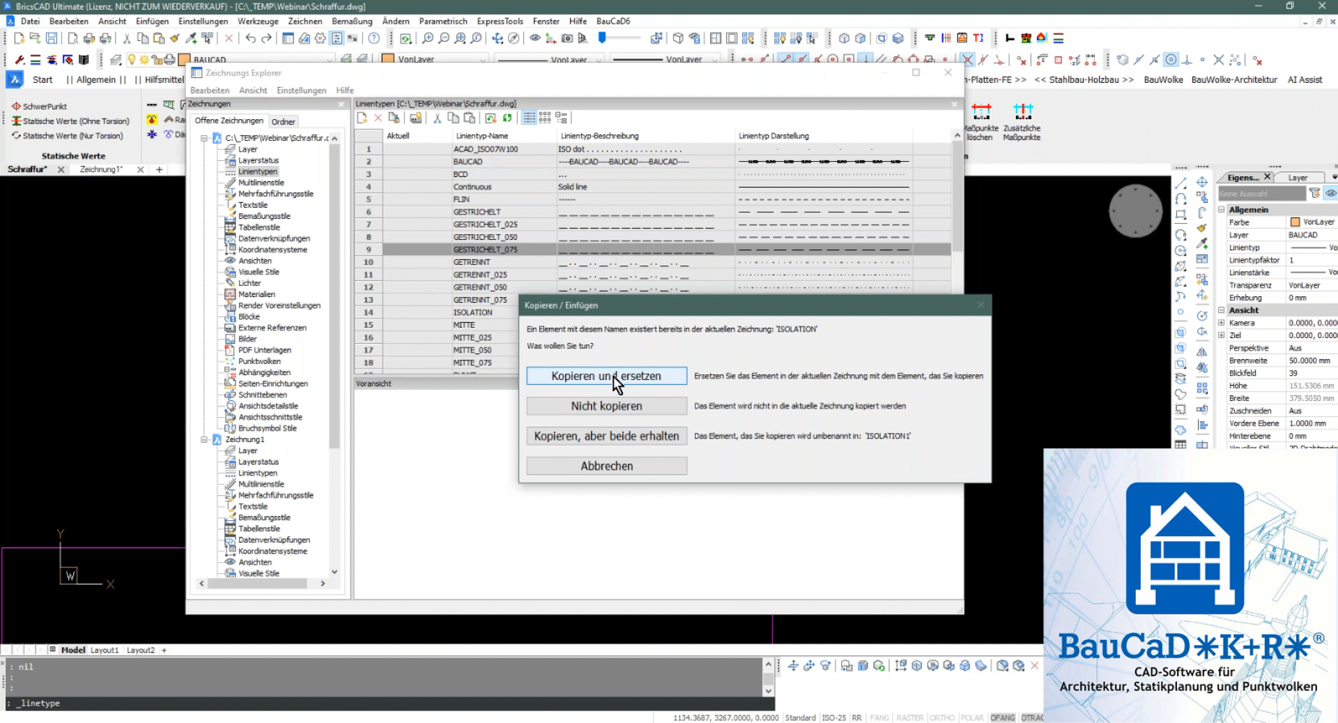Click the green regenerate icon in Linientypen toolbar
The height and width of the screenshot is (723, 1338).
[x=507, y=118]
